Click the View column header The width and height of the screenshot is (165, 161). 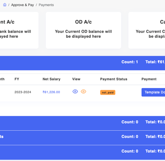click(76, 79)
